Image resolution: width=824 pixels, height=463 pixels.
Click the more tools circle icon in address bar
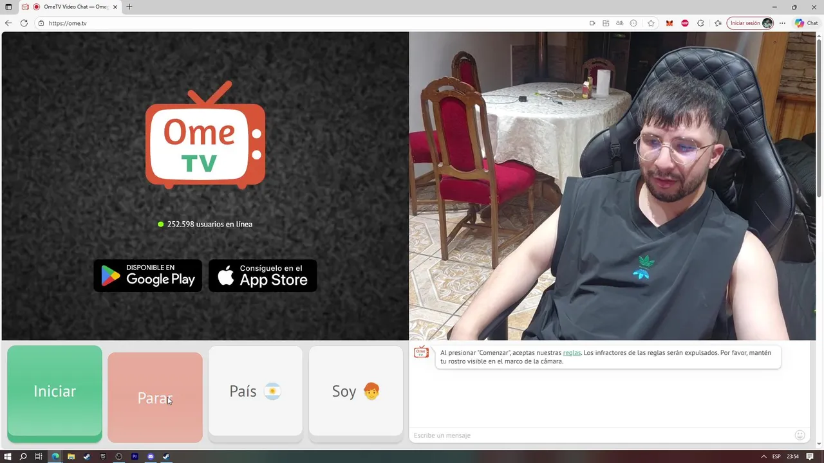(x=633, y=23)
